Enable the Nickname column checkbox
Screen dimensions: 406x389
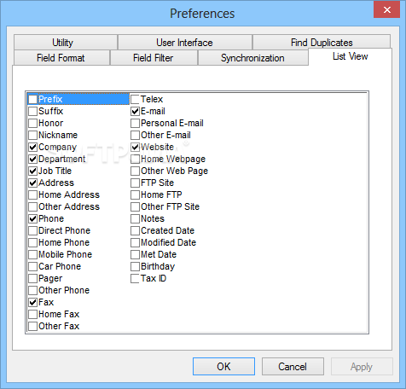[x=33, y=135]
